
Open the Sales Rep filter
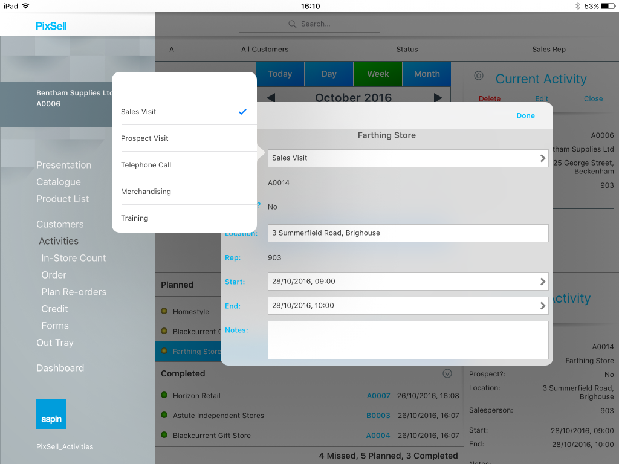549,50
